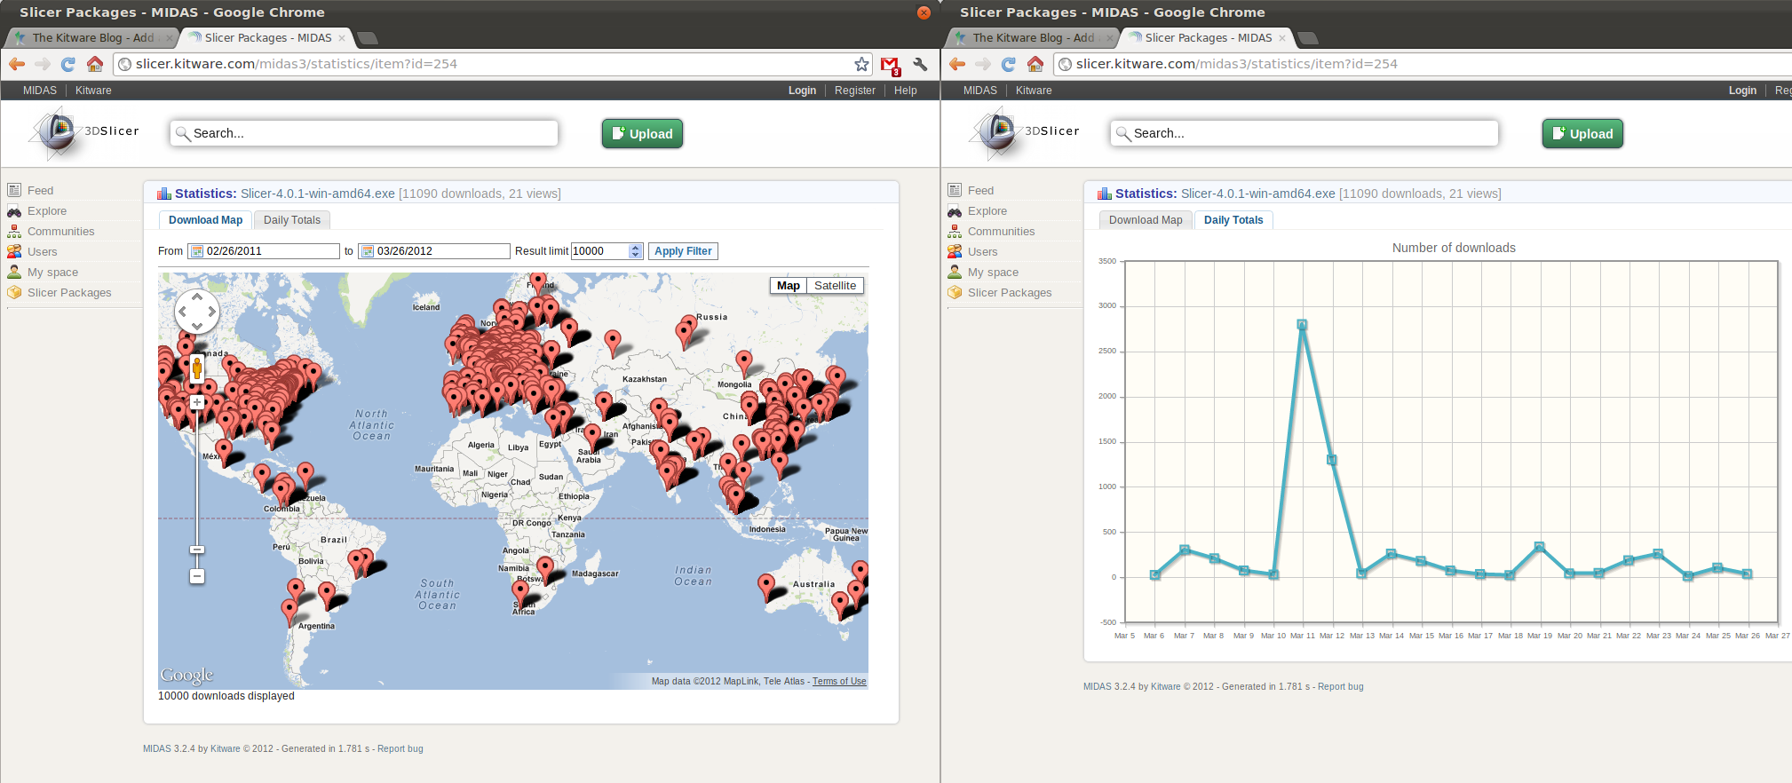Select Daily Totals tab in right window
Screen dimensions: 1792x783
pos(1233,220)
